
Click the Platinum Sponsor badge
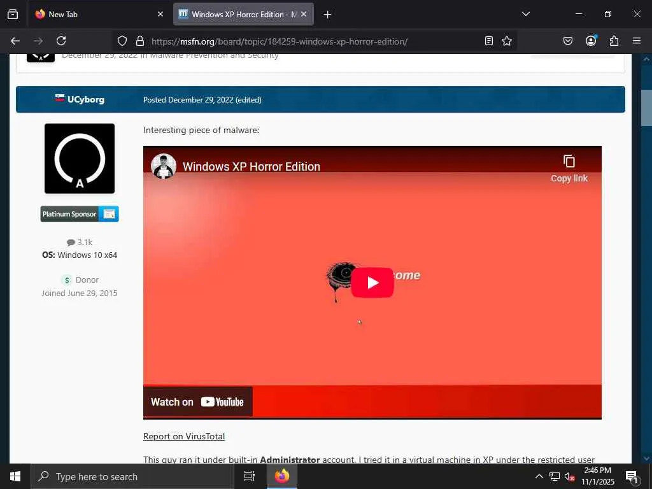[x=80, y=214]
